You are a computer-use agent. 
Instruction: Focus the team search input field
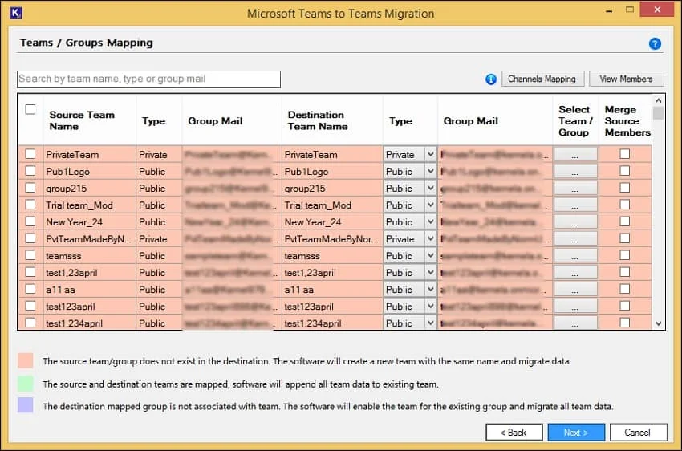[148, 79]
